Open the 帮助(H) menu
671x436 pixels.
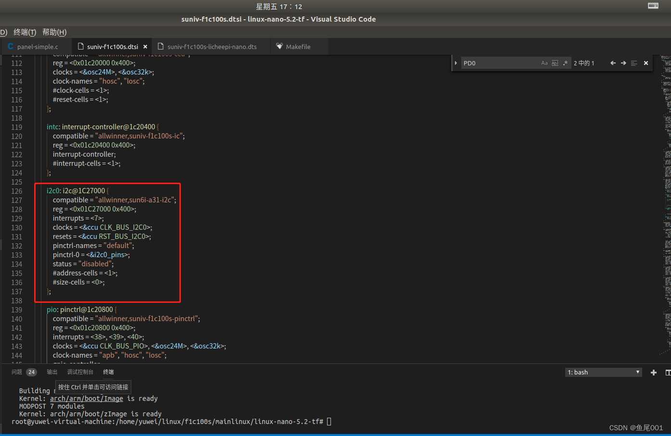tap(54, 32)
